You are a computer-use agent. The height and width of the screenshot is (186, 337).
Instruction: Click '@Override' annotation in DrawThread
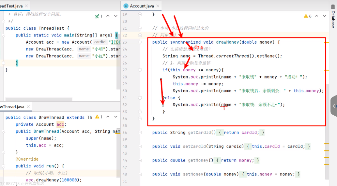pyautogui.click(x=27, y=159)
